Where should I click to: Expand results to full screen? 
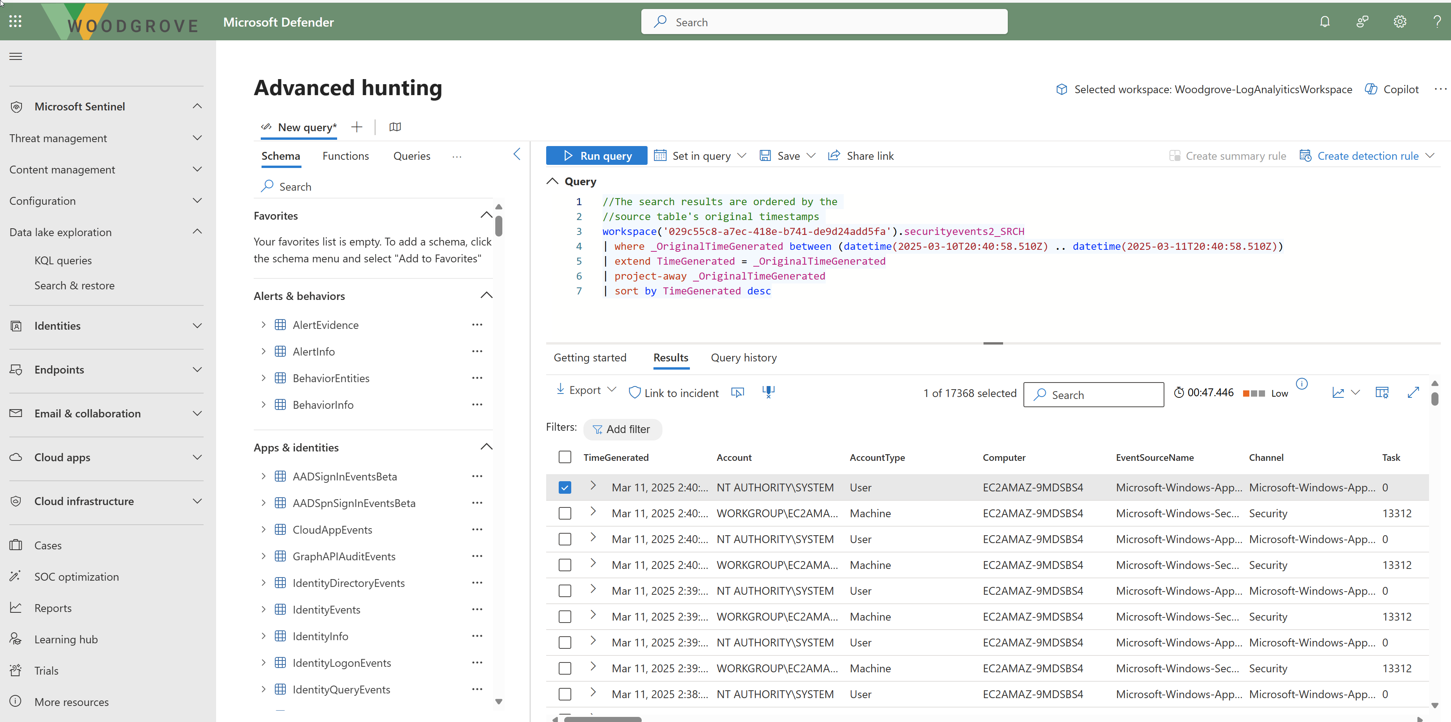1413,393
